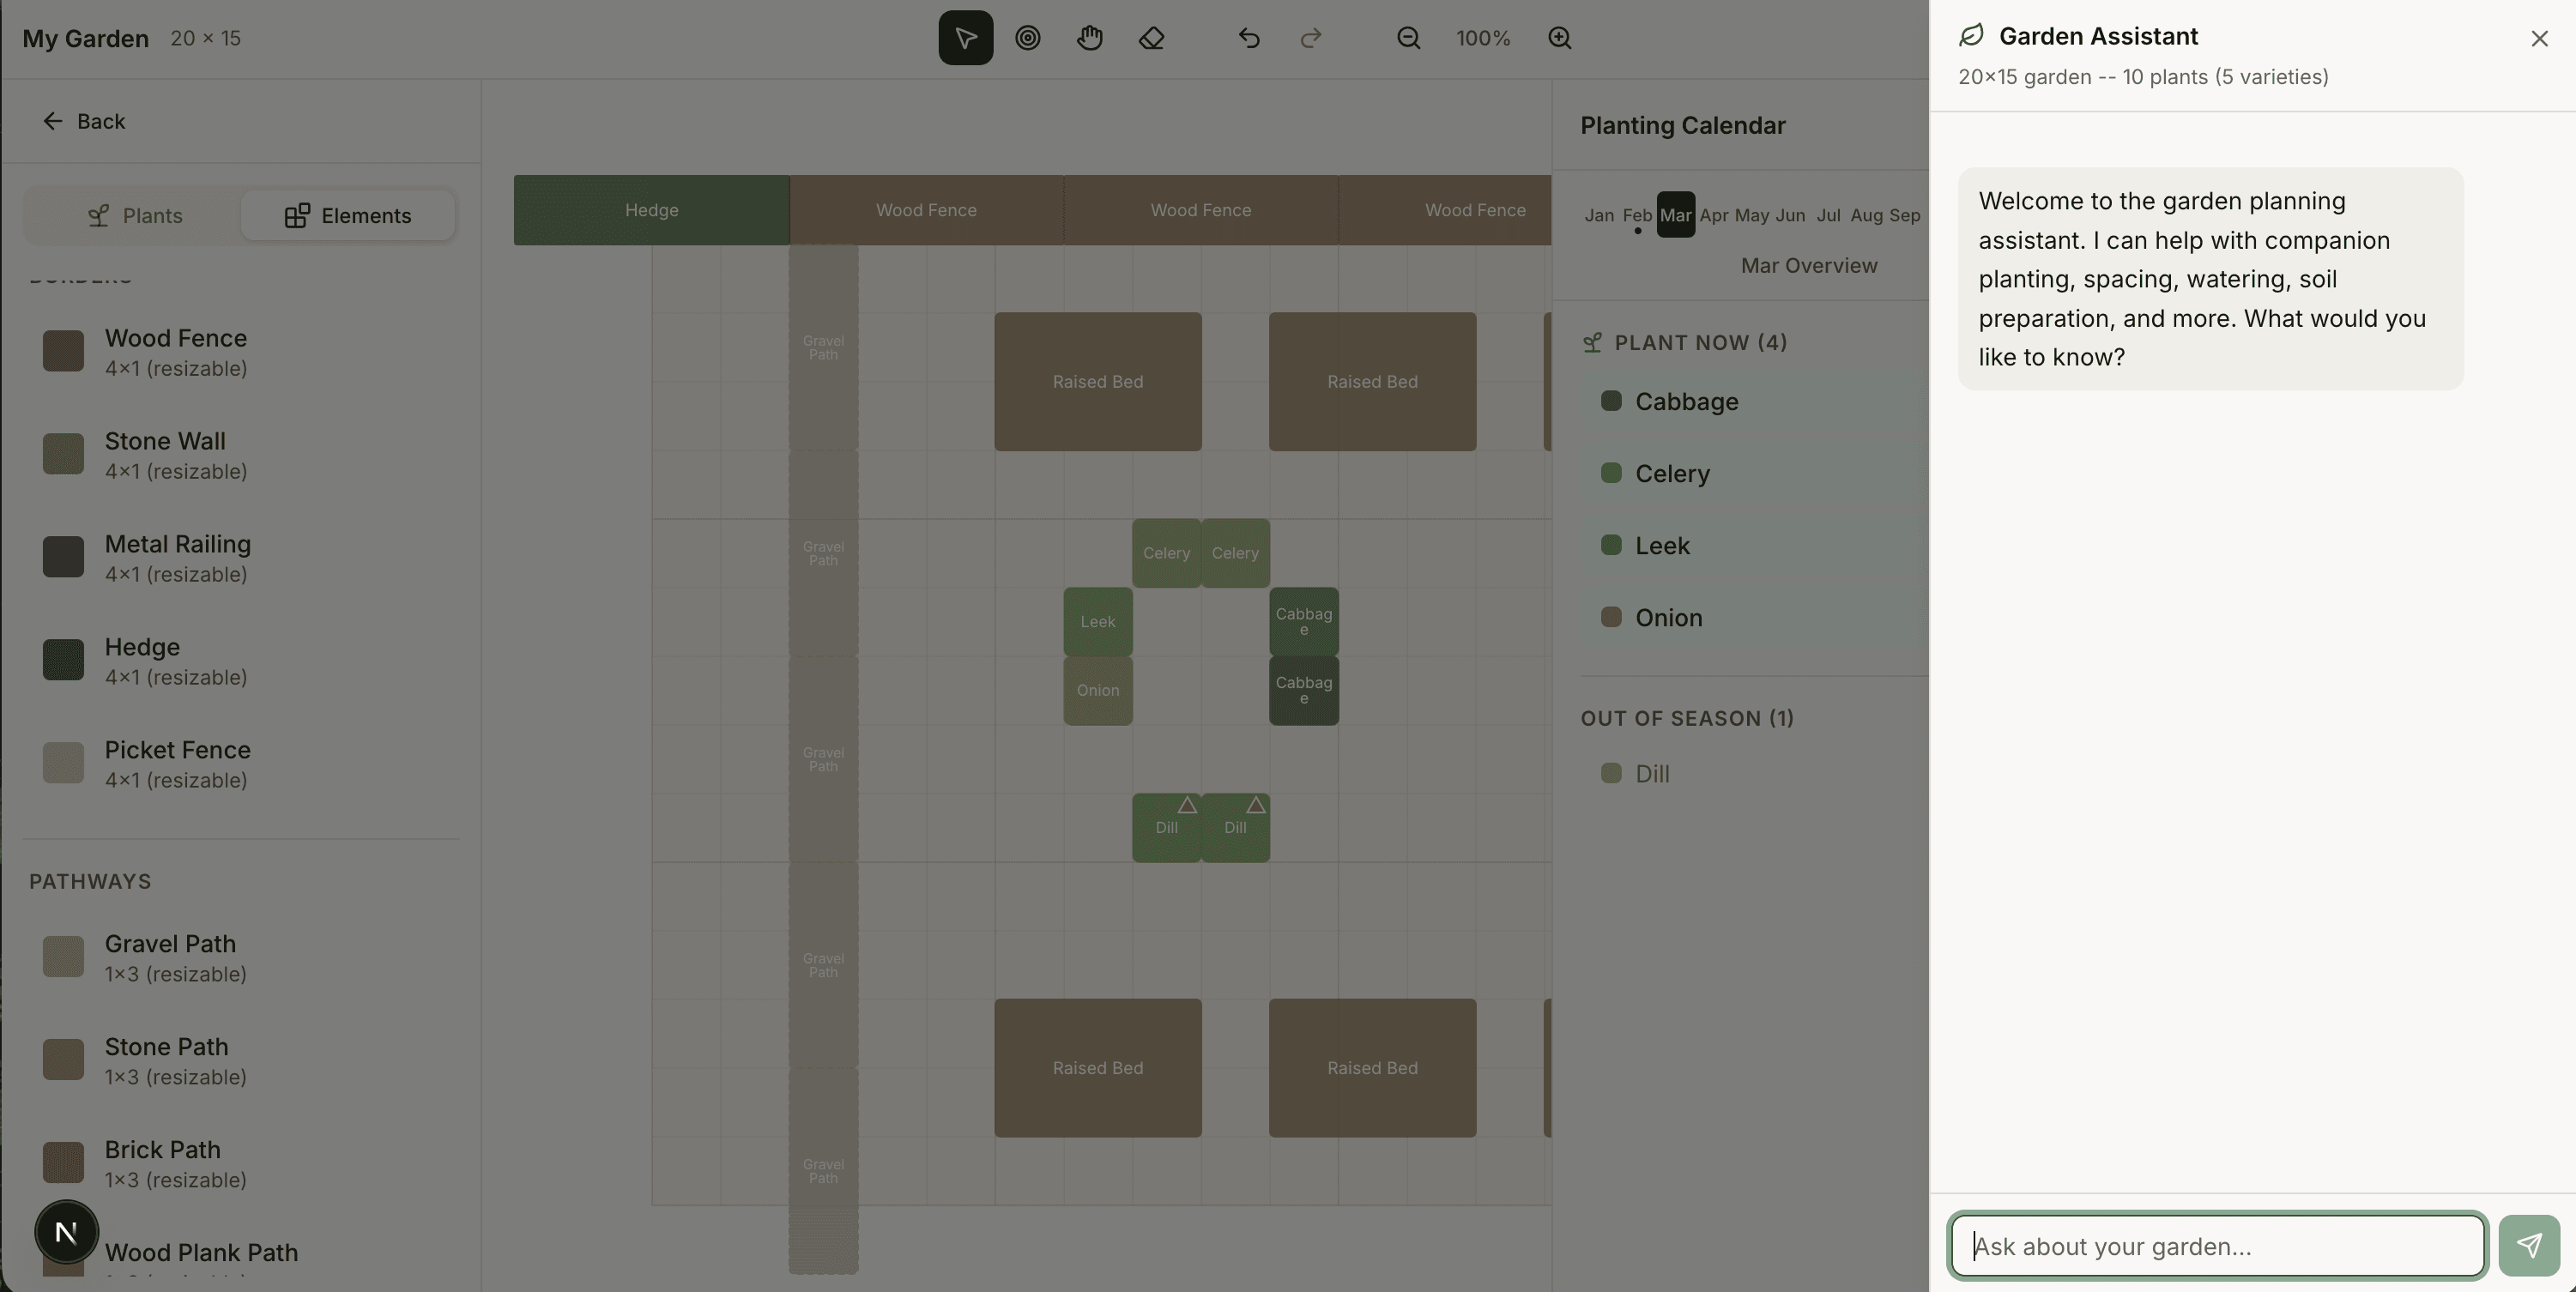Screen dimensions: 2576x1292
Task: Undo the last garden edit
Action: pyautogui.click(x=1248, y=38)
